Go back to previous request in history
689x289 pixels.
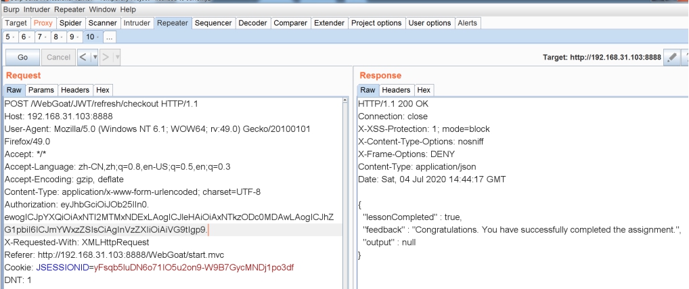click(83, 57)
